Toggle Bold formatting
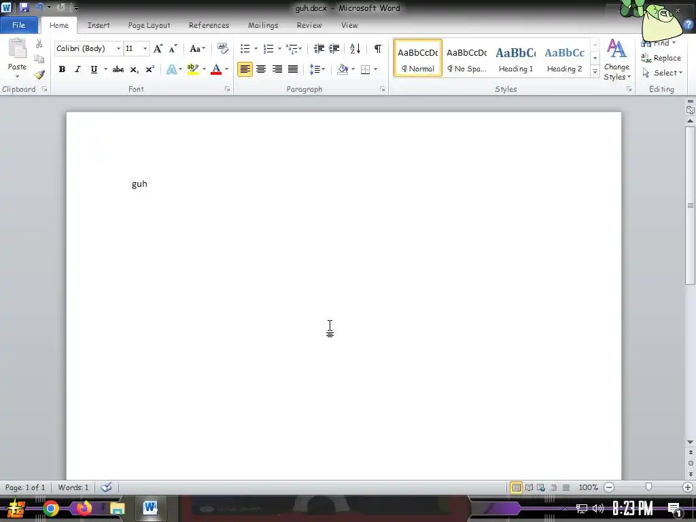 [62, 69]
